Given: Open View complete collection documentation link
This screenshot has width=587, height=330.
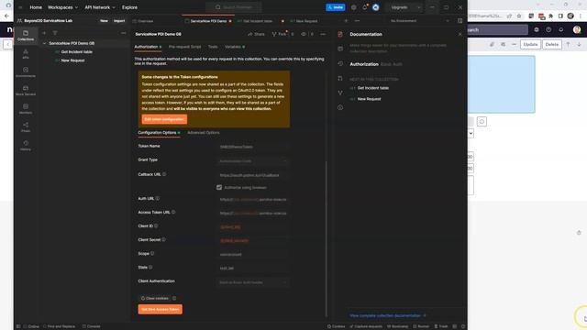Looking at the screenshot, I should pos(388,315).
